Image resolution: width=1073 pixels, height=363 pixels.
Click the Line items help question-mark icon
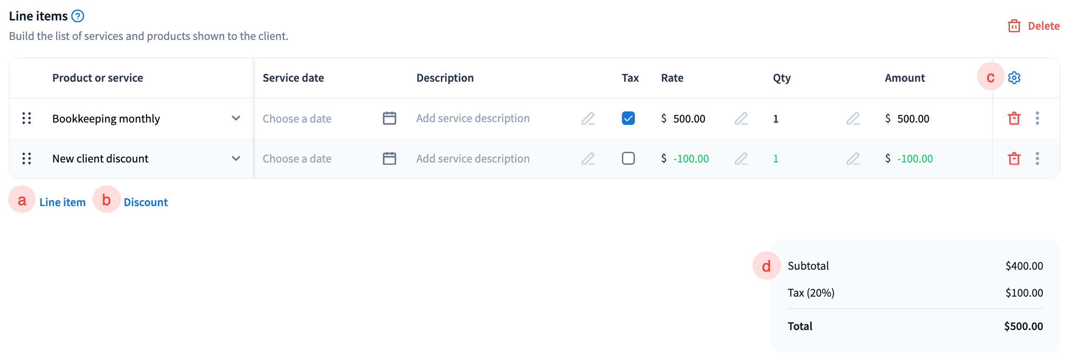[78, 16]
